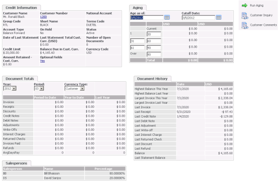Click the DUETBL terms code value

click(91, 25)
